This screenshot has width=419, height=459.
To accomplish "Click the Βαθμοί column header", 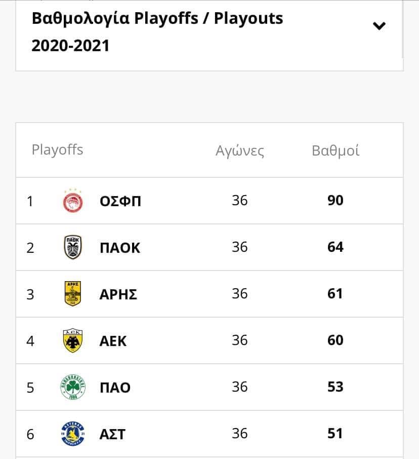I will click(336, 150).
